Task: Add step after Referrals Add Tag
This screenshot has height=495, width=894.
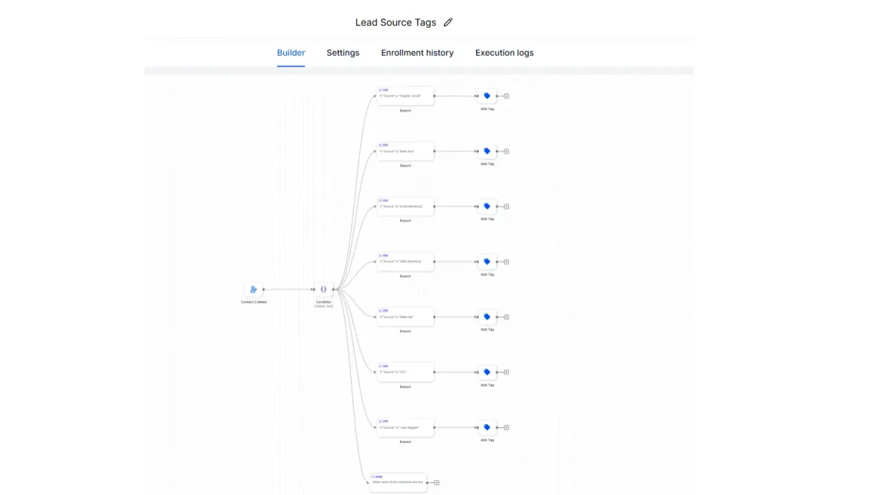Action: [507, 316]
